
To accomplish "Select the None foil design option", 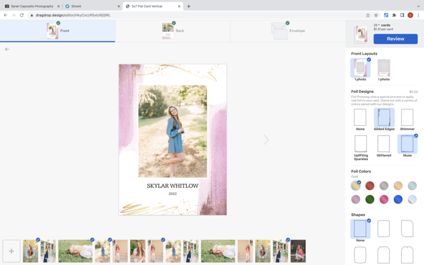I will pos(360,118).
